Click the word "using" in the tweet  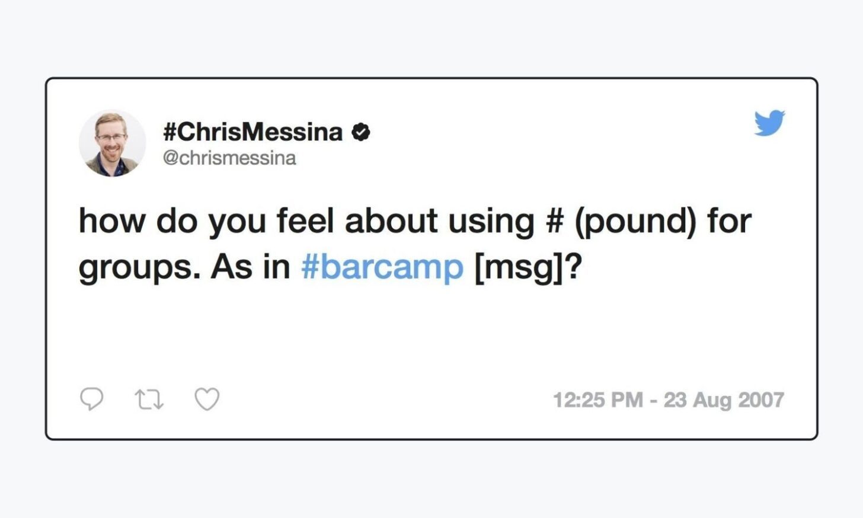[x=491, y=222]
